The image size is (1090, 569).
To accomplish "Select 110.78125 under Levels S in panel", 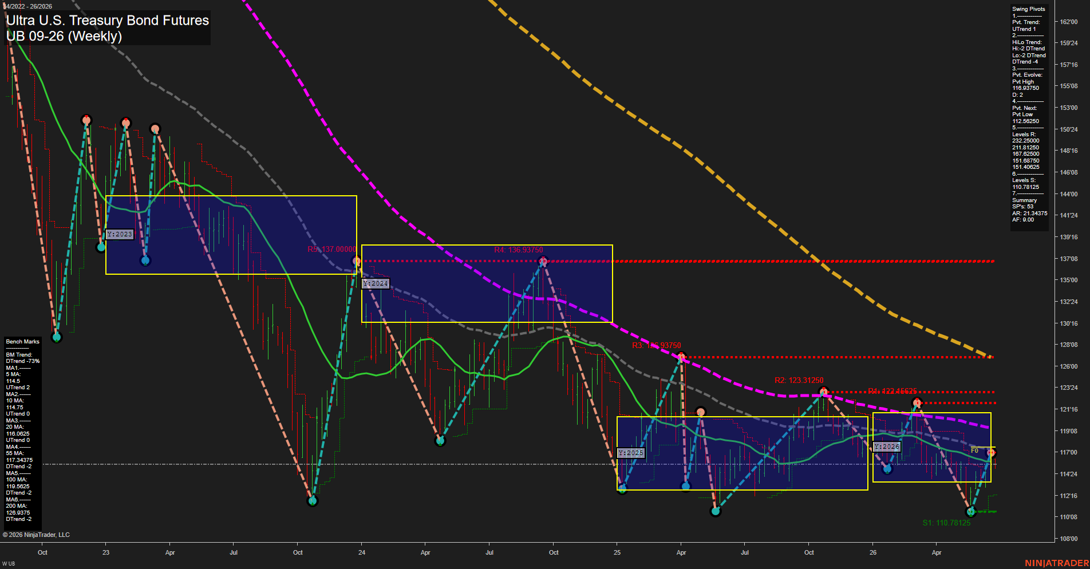I will click(1025, 187).
